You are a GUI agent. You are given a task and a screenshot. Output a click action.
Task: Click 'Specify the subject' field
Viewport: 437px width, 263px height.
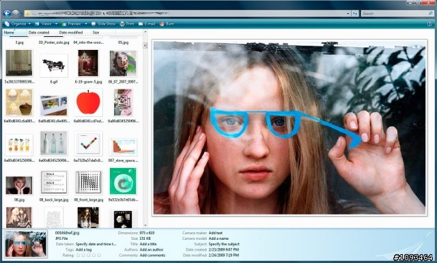click(224, 244)
